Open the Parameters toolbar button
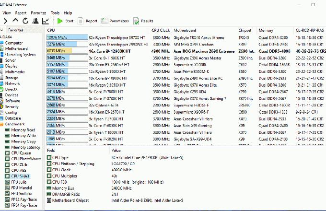The height and width of the screenshot is (211, 326). pos(115,21)
